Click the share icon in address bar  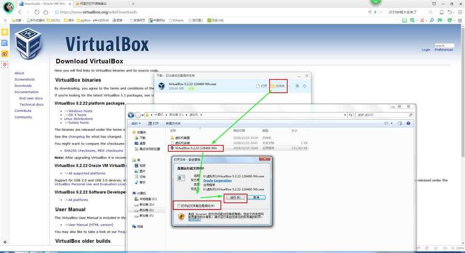pos(370,12)
